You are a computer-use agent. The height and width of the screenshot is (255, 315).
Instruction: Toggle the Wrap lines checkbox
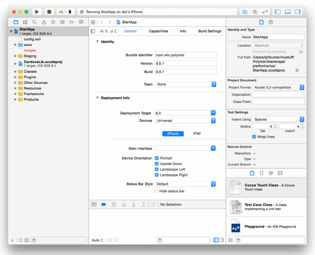tap(254, 137)
